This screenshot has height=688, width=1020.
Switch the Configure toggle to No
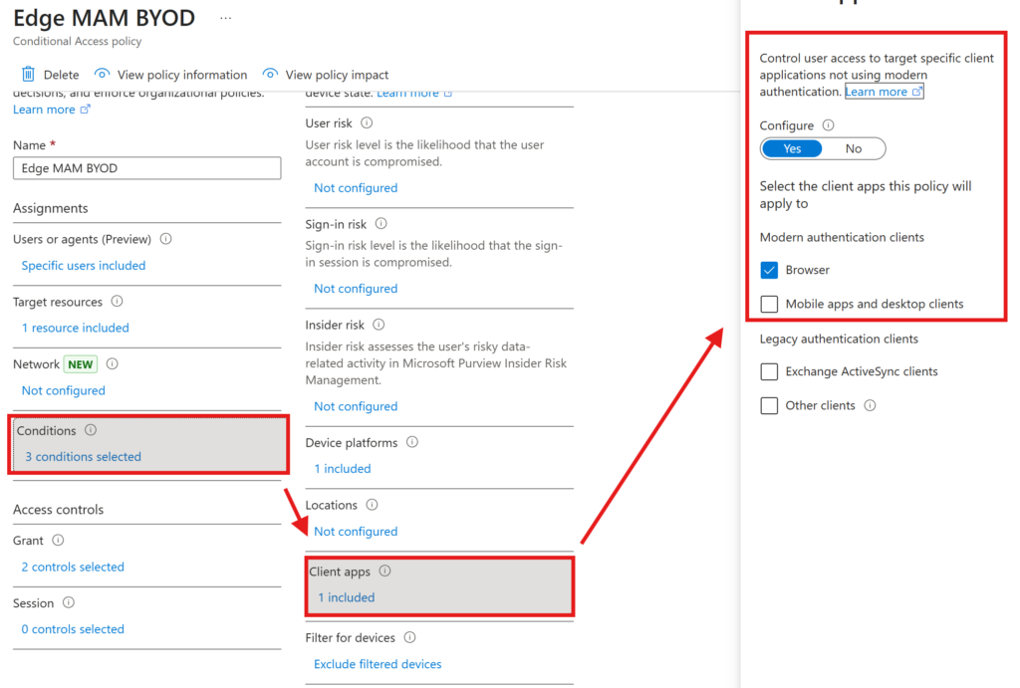click(x=854, y=148)
